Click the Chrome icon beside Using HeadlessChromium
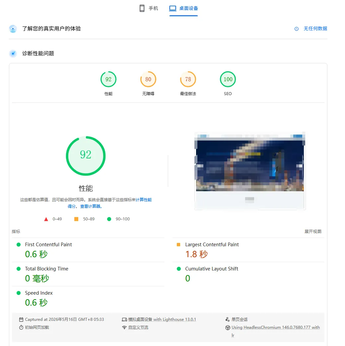 pos(228,328)
